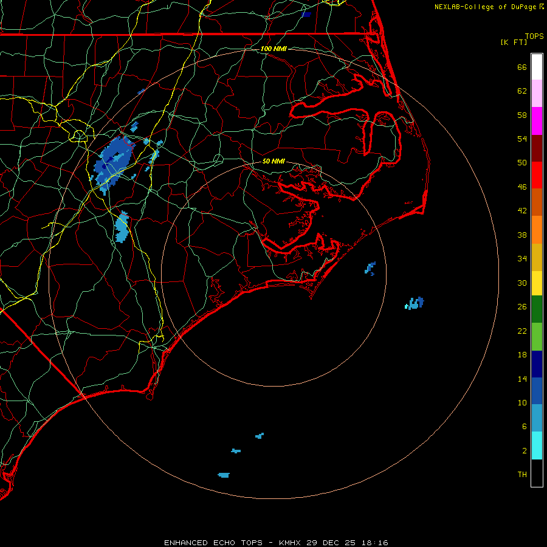
Task: Click the white 66 K FT color swatch
Action: click(537, 67)
